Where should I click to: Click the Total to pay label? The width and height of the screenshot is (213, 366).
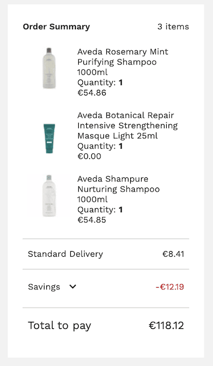[59, 325]
